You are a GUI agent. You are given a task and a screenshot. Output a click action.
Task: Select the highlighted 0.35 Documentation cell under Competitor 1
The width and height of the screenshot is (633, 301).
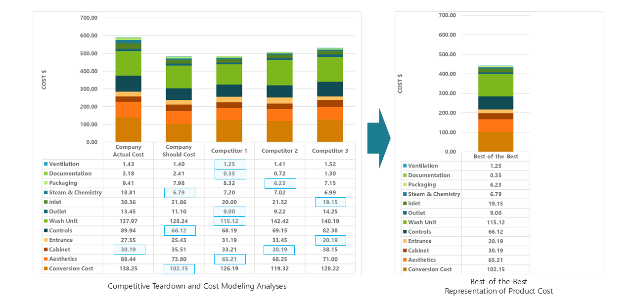[x=229, y=174]
